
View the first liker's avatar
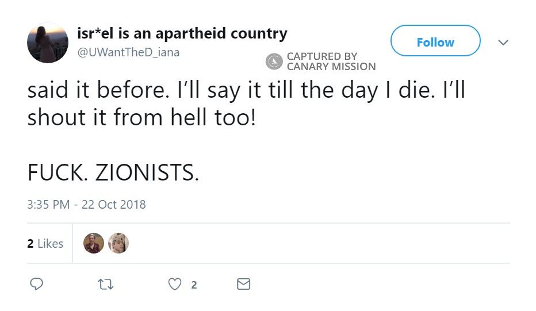(x=94, y=243)
